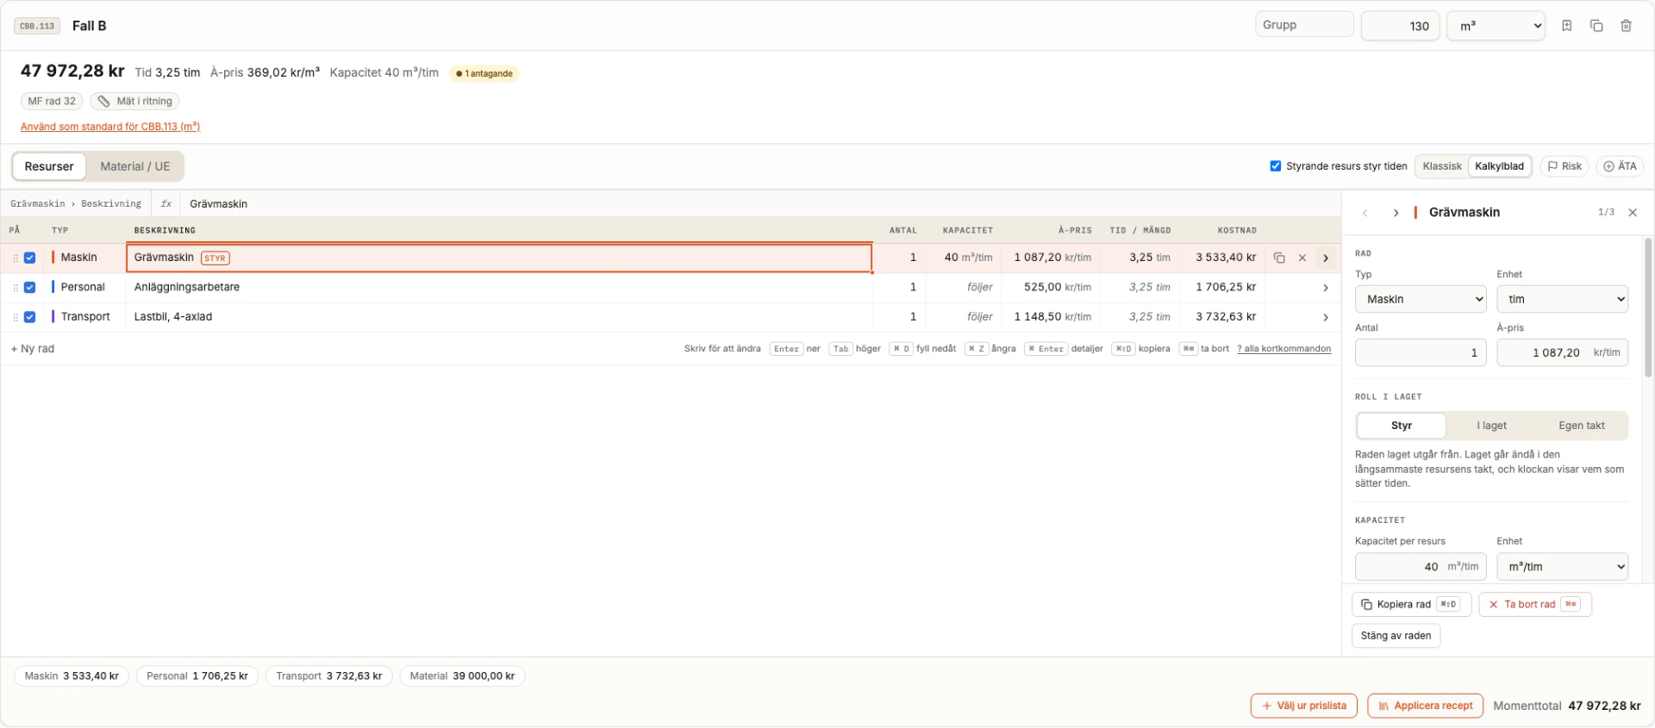Viewport: 1655px width, 728px height.
Task: Expand details for the Anläggningsarbetare row
Action: coord(1326,288)
